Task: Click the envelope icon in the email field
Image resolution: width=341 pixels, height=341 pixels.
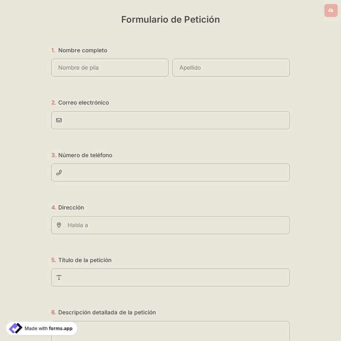Action: point(59,120)
